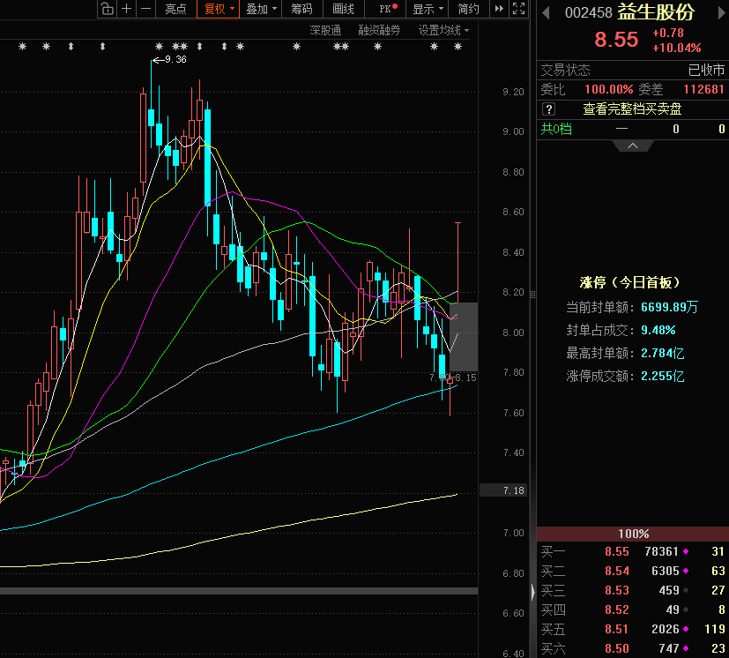Screen dimensions: 729x658
Task: Click the 涨停成交额 value 2.255亿
Action: click(663, 376)
